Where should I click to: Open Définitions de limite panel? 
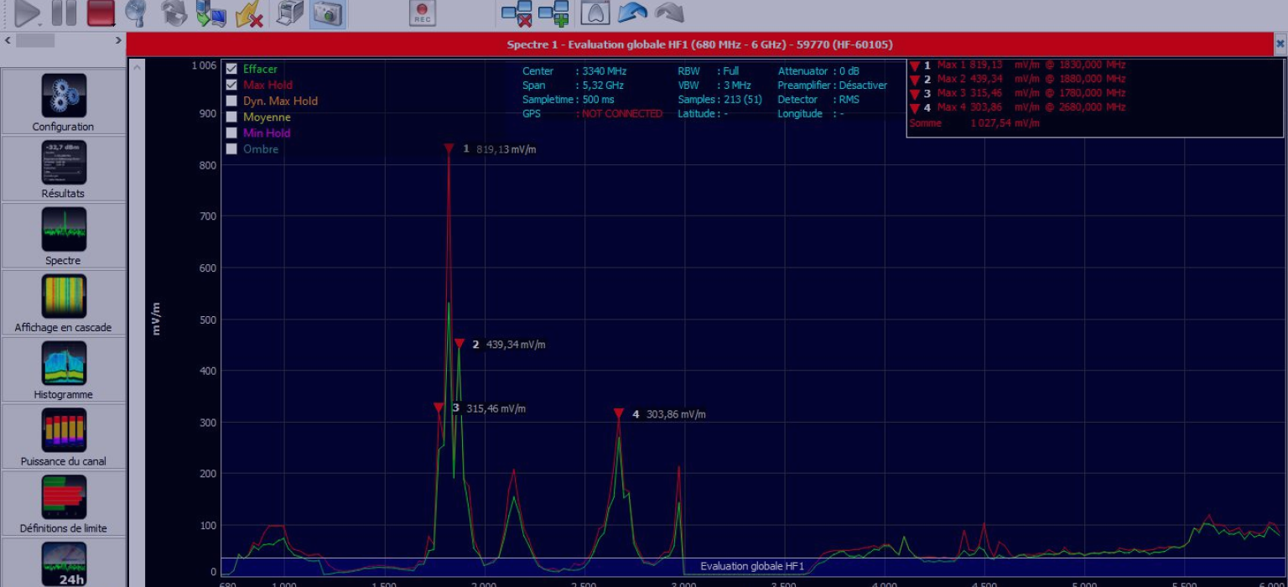click(x=64, y=504)
